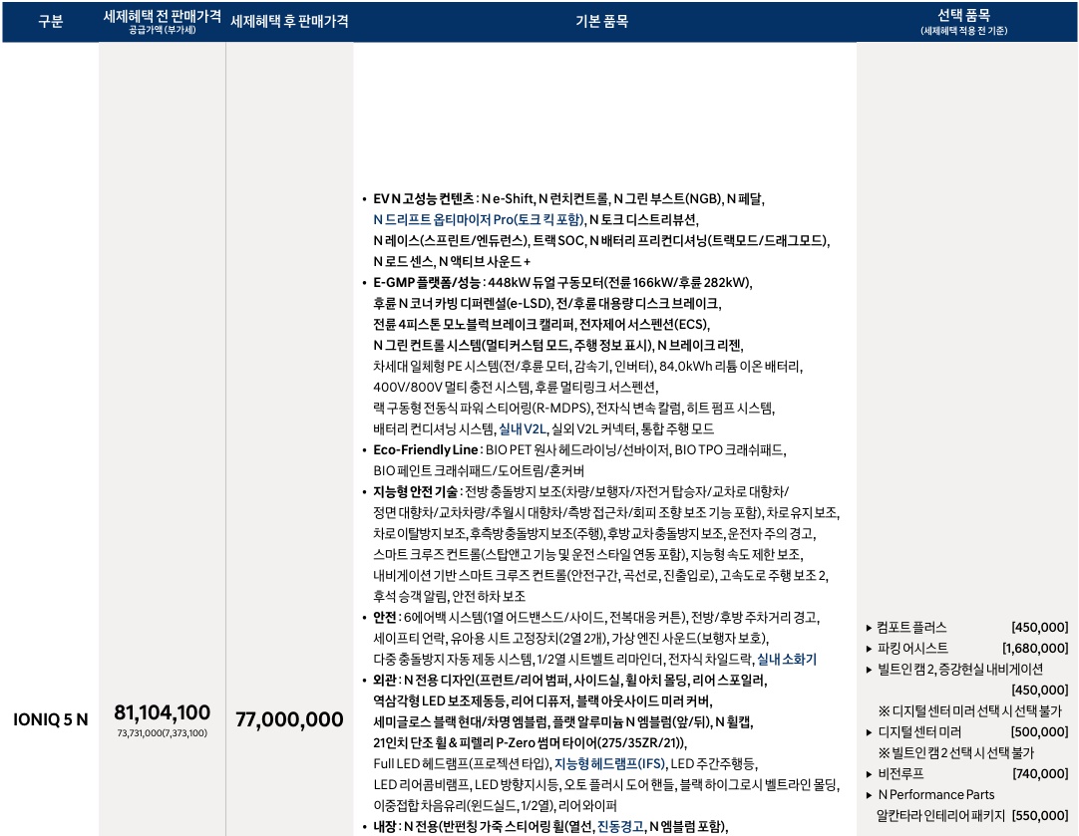
Task: Click the price 77,000,000
Action: (x=289, y=719)
